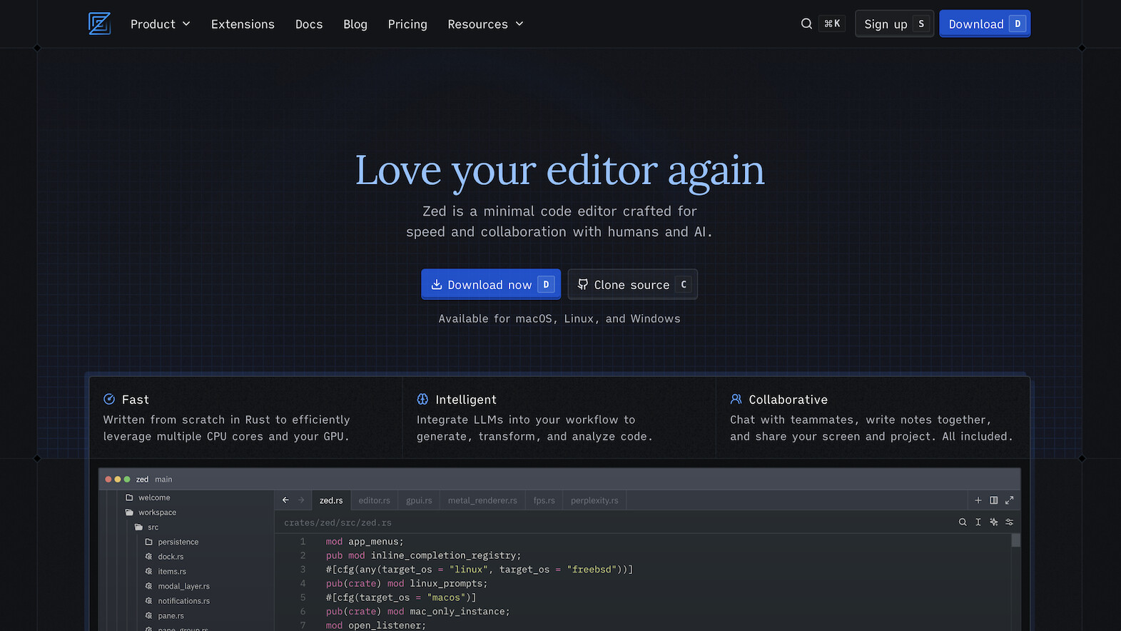
Task: Click the download arrow icon on Download now
Action: tap(437, 284)
